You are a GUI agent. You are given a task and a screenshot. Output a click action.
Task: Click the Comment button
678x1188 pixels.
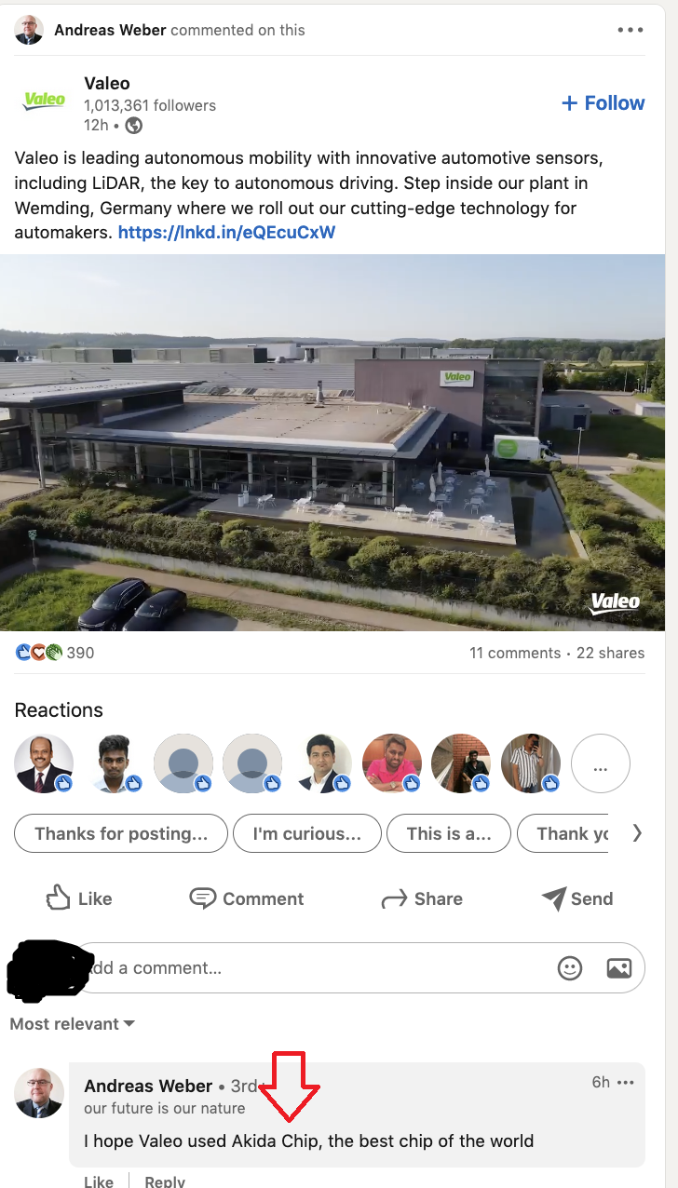[247, 898]
